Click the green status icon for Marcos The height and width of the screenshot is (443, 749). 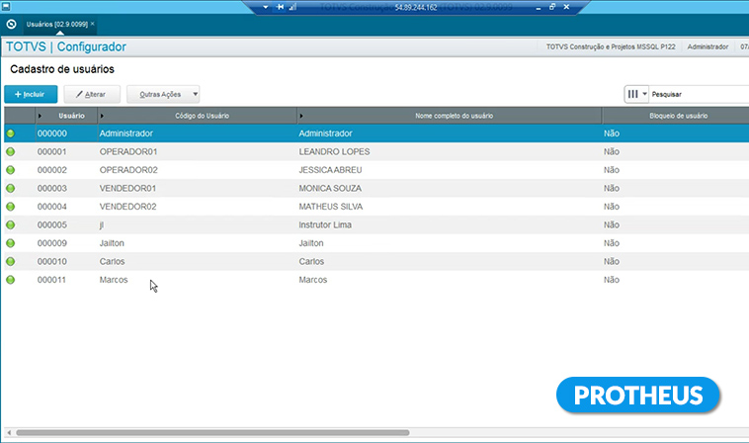coord(11,280)
